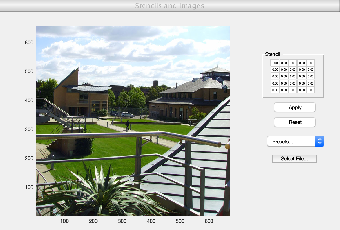Activate stencil cell in row 4, column 1
The width and height of the screenshot is (340, 230).
pos(275,83)
